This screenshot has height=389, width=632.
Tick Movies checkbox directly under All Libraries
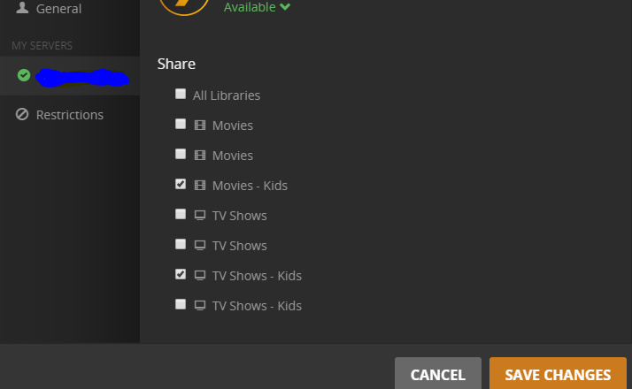click(x=181, y=124)
